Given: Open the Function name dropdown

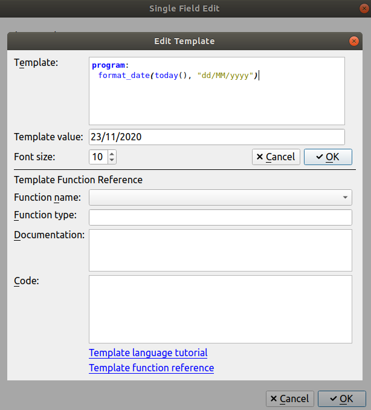Looking at the screenshot, I should tap(220, 197).
